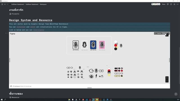Grab the embed right resize handle
Image resolution: width=180 pixels, height=101 pixels.
169,60
